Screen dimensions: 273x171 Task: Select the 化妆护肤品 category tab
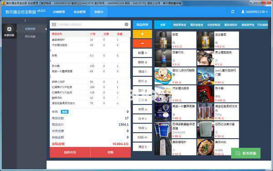tap(214, 25)
